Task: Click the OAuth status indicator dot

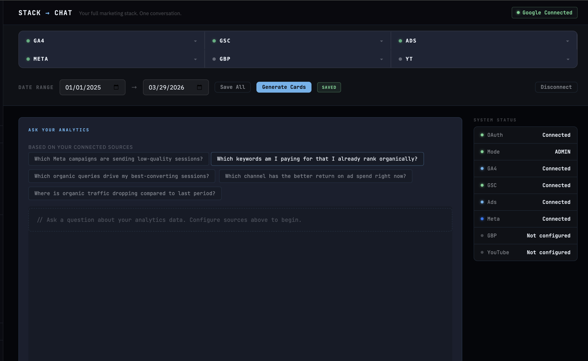Action: click(x=482, y=135)
